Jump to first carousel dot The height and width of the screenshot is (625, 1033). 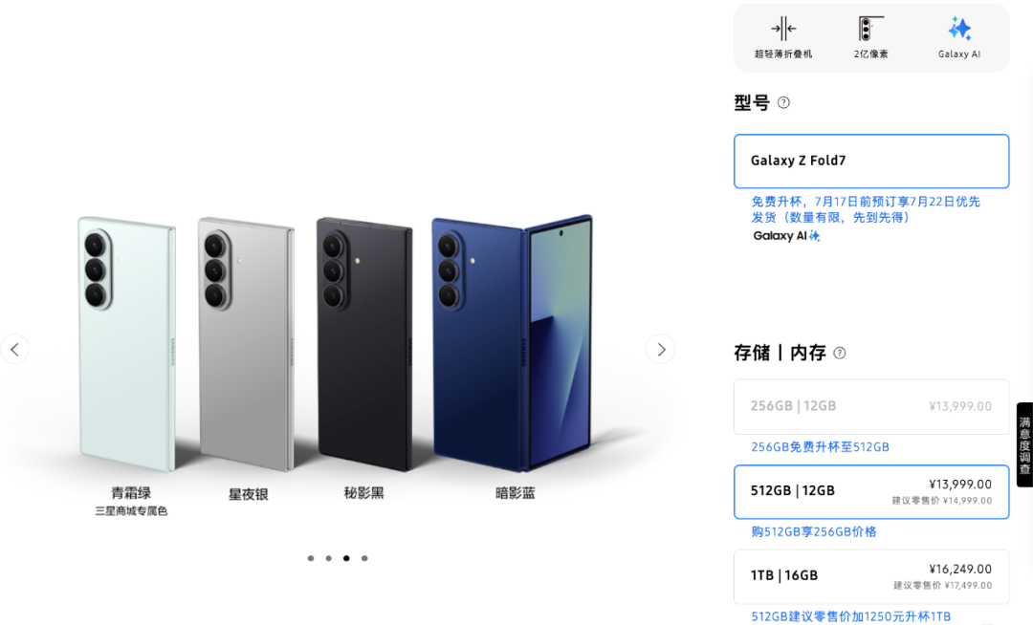click(x=311, y=558)
